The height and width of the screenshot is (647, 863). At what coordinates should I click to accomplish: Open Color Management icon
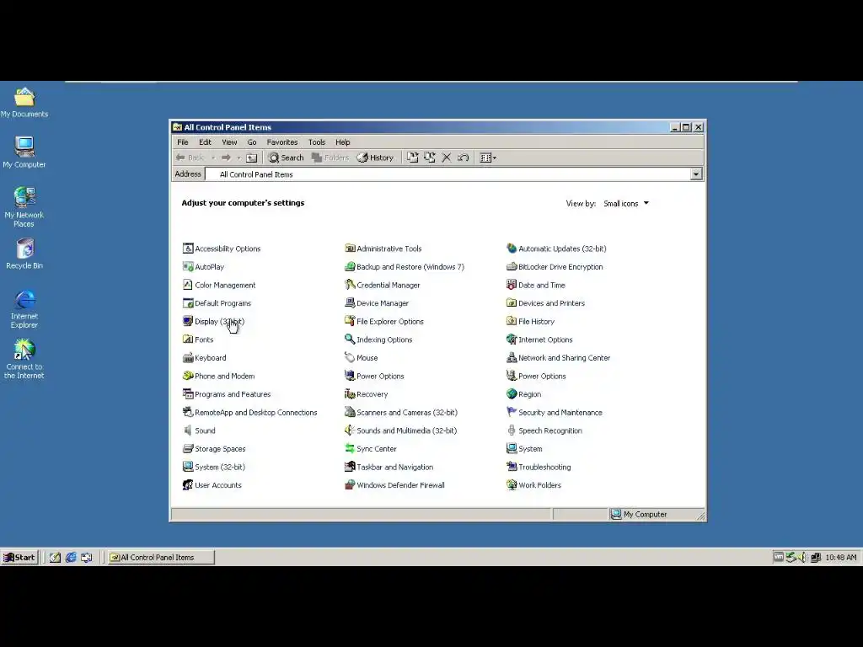tap(188, 285)
